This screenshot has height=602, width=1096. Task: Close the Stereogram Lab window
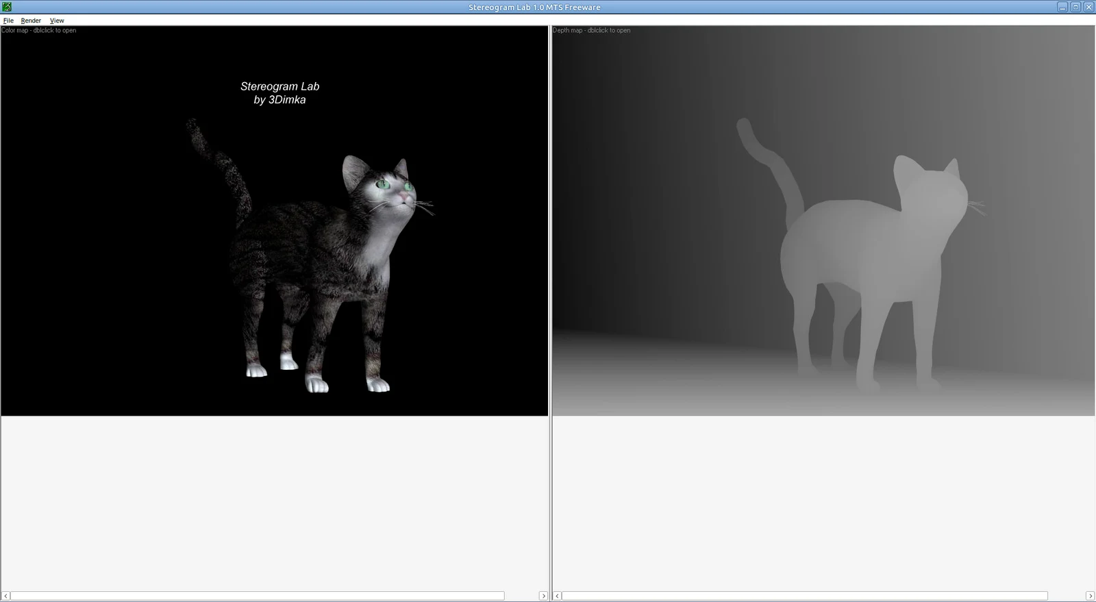pyautogui.click(x=1088, y=7)
